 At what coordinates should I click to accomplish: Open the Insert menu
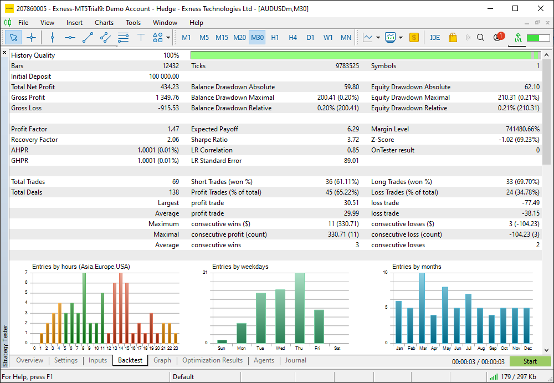click(74, 23)
